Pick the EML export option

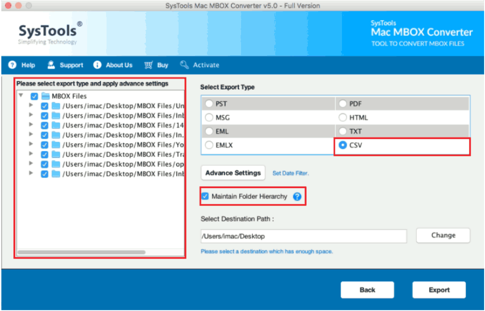coord(209,131)
